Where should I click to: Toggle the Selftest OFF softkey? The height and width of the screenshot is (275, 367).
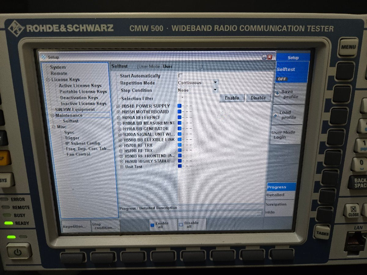[x=291, y=72]
